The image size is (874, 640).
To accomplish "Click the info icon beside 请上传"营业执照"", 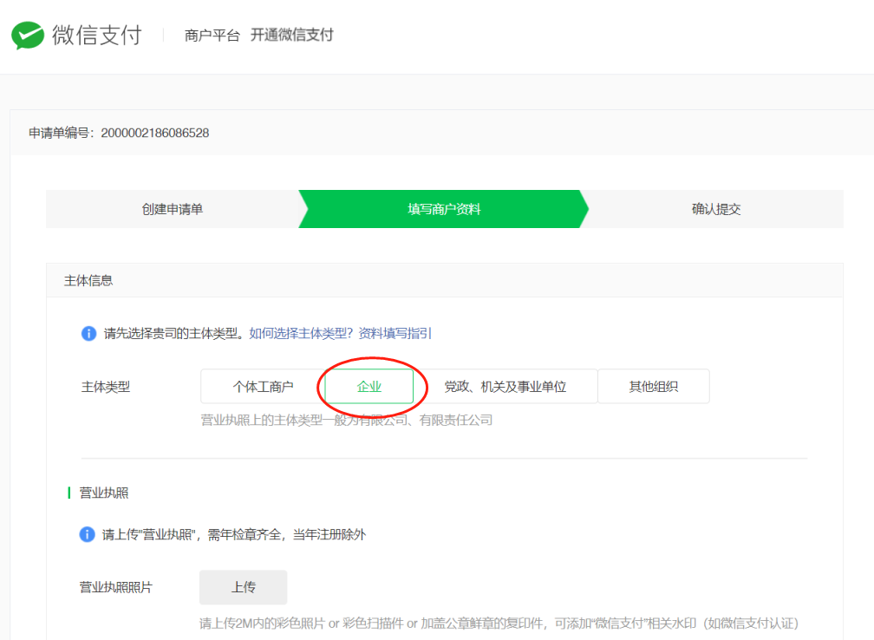I will [x=88, y=534].
